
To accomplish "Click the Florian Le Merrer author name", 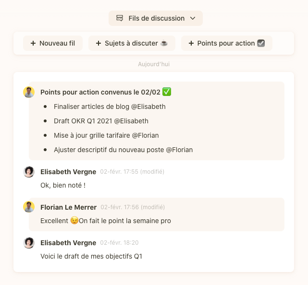I will point(69,207).
